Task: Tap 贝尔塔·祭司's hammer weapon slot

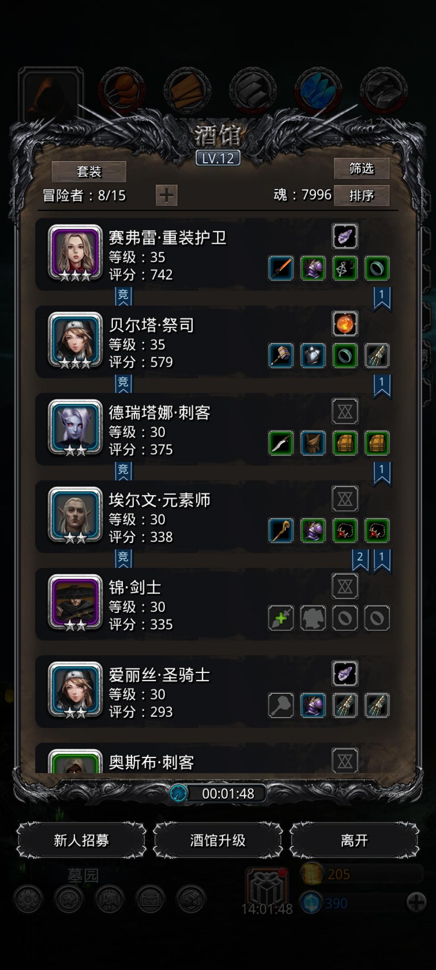Action: click(281, 356)
